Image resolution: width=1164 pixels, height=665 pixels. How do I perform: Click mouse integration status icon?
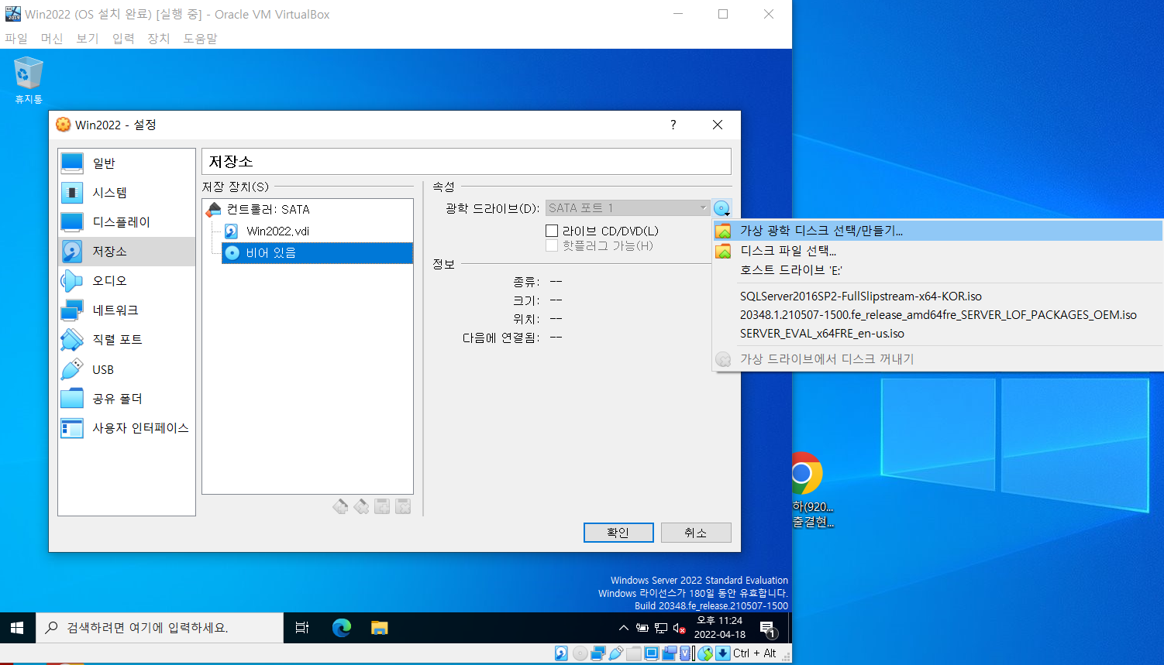[x=705, y=653]
